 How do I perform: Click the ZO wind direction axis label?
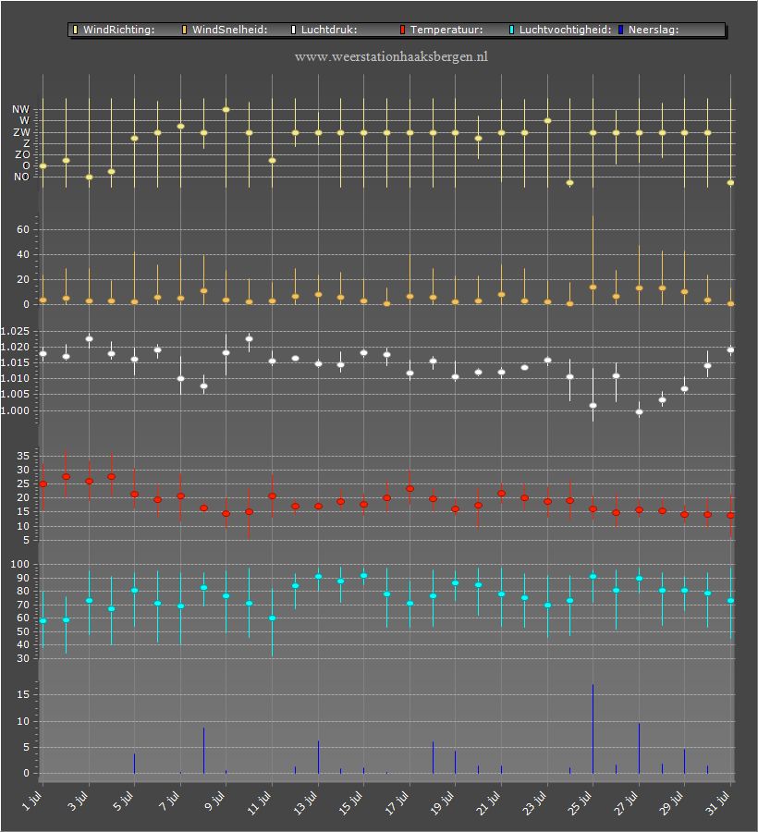tap(22, 154)
